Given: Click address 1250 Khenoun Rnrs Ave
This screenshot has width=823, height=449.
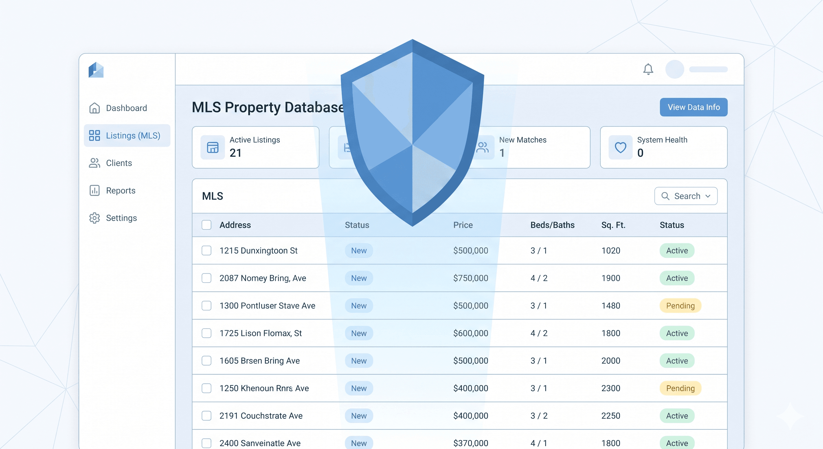Looking at the screenshot, I should pos(264,388).
